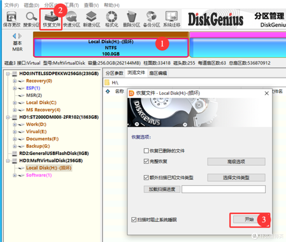Click the HD1 ST2000DM008 disk icon

point(14,117)
